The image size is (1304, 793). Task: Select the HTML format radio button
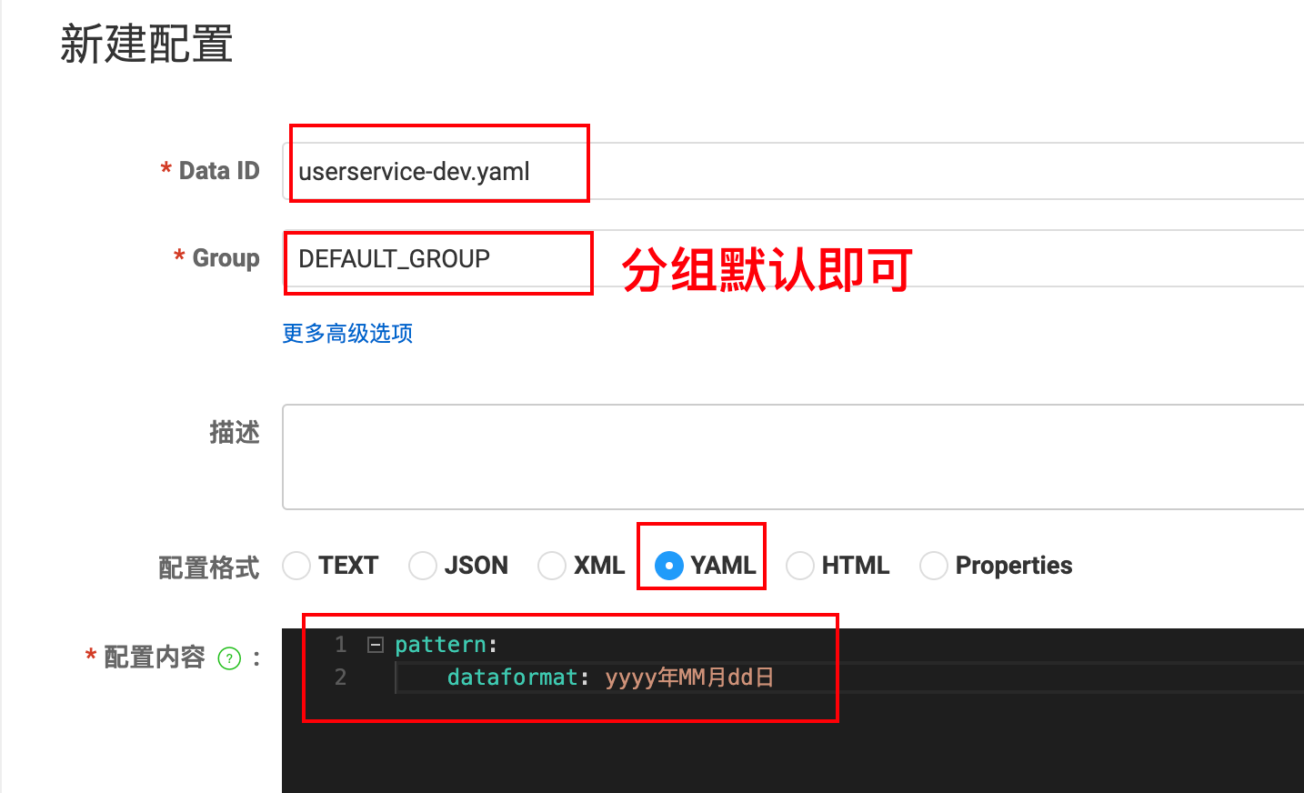coord(800,566)
